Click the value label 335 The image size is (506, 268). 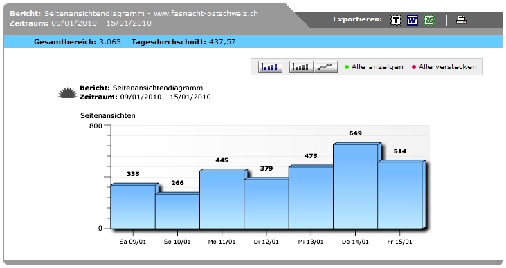133,174
